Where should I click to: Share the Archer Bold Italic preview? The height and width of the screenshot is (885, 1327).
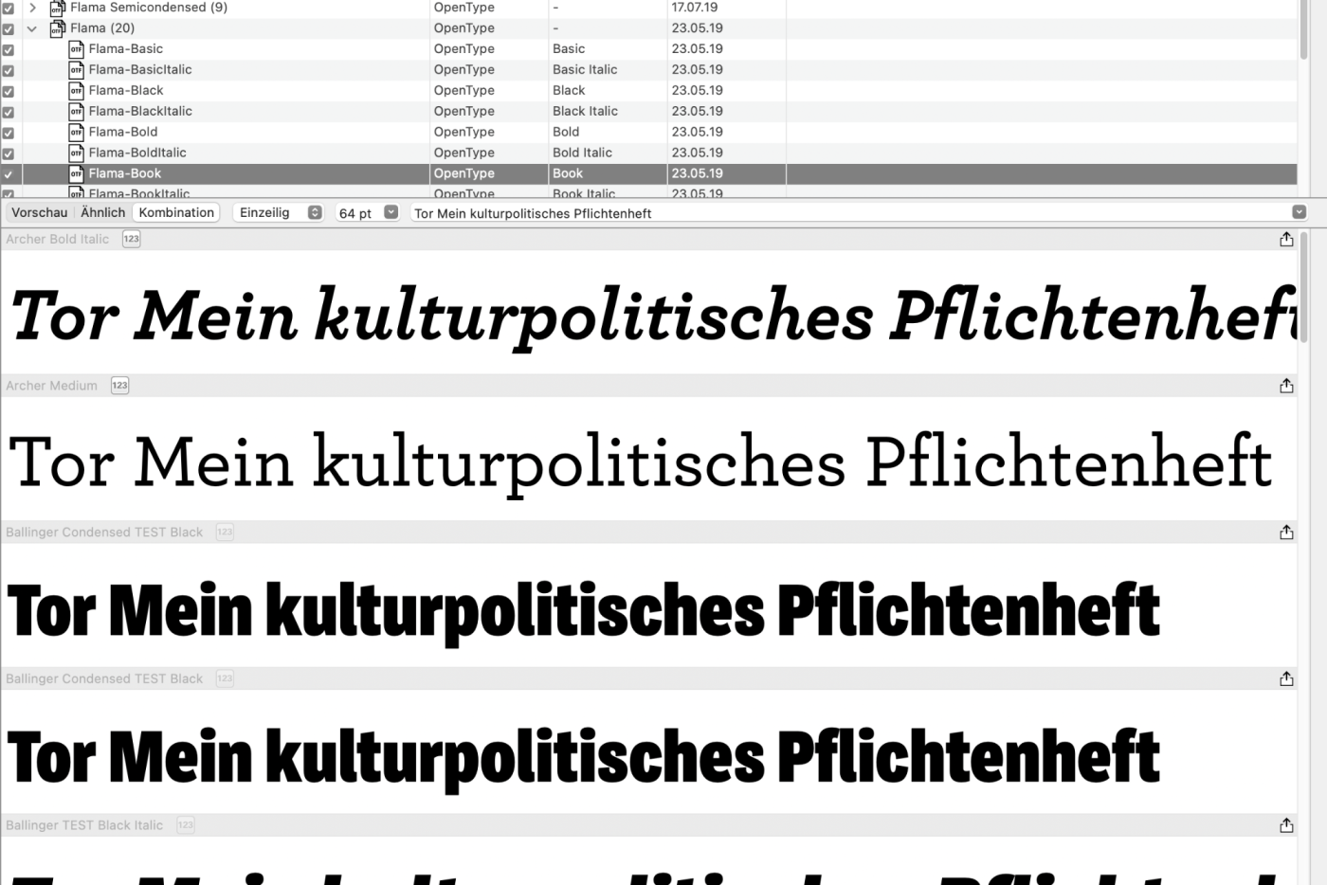pyautogui.click(x=1286, y=239)
